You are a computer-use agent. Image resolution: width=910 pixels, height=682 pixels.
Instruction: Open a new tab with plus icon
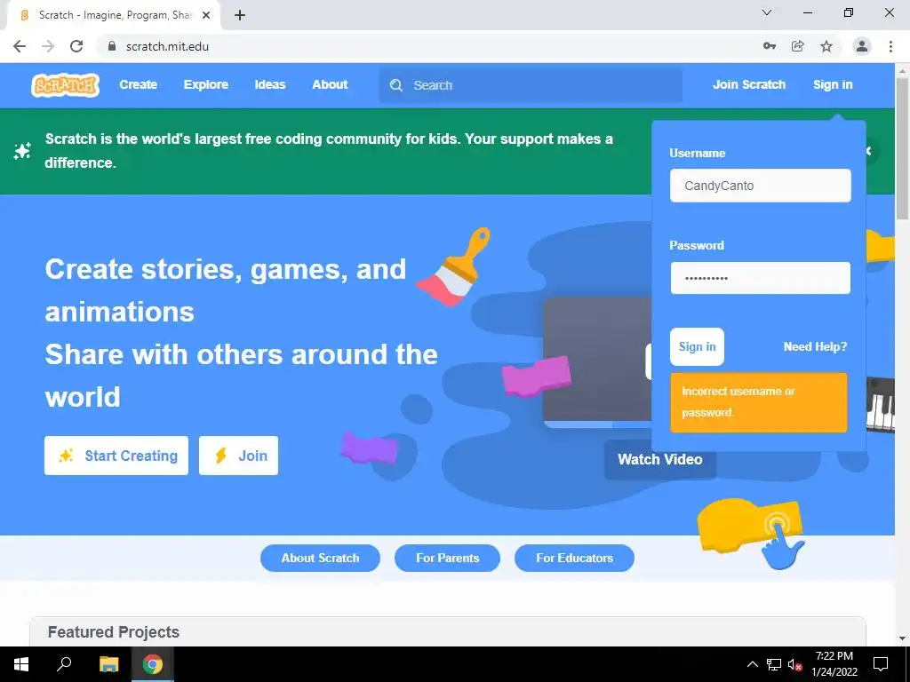(x=240, y=15)
